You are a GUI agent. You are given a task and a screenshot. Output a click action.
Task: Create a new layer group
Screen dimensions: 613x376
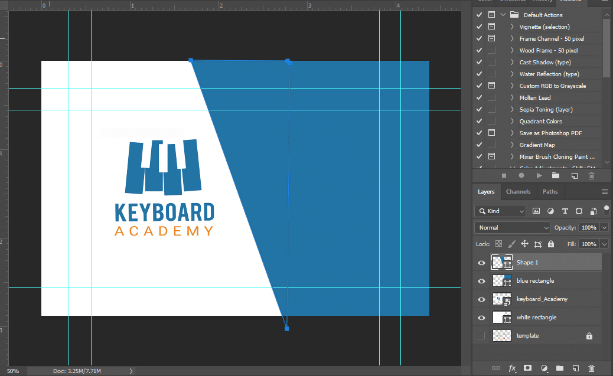(560, 368)
